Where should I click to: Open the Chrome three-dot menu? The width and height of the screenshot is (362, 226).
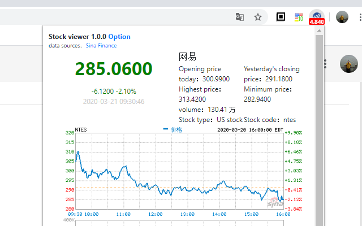coord(360,17)
